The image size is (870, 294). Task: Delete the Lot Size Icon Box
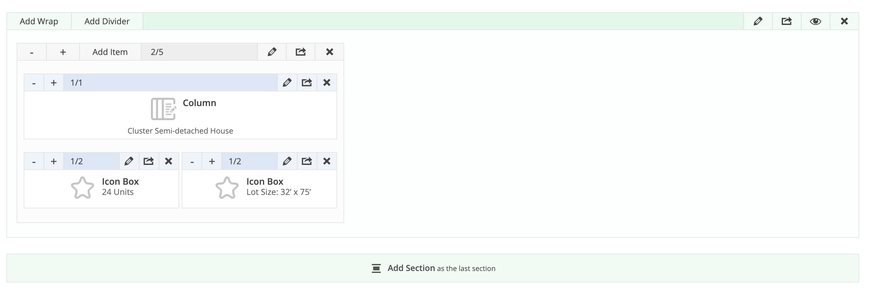(x=327, y=161)
